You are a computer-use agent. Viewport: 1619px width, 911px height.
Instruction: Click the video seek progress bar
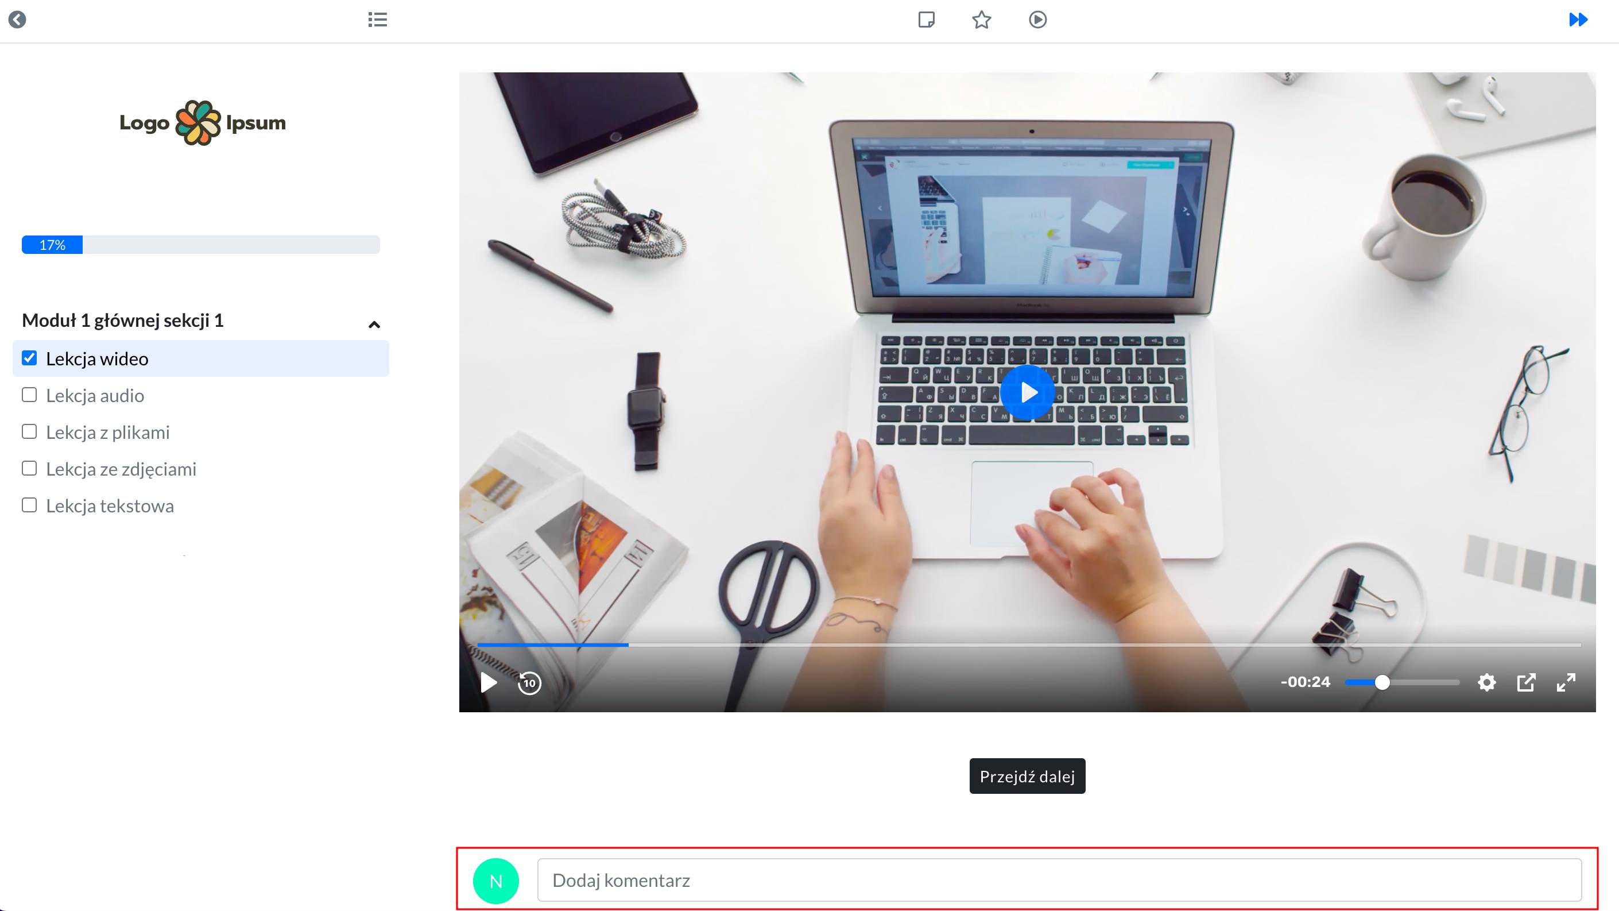[x=1029, y=645]
